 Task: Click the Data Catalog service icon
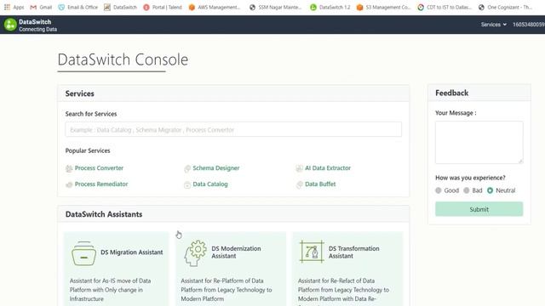187,185
